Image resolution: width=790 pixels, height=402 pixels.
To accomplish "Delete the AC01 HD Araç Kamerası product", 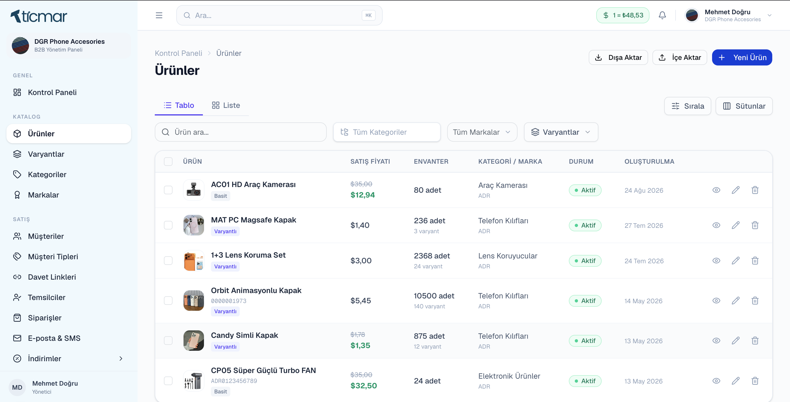I will pos(755,190).
